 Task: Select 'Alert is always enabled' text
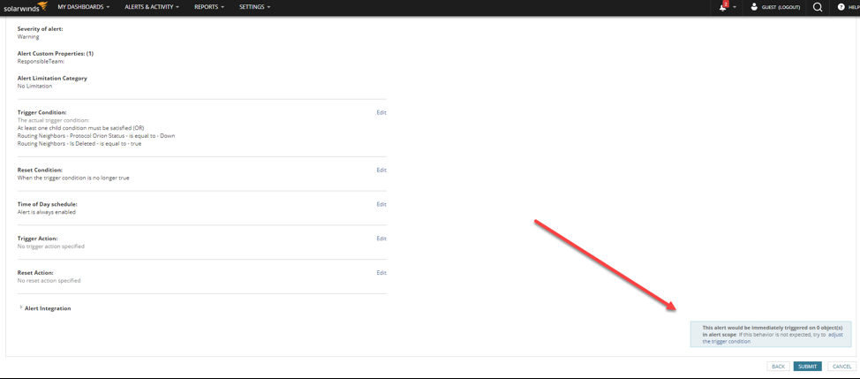47,212
